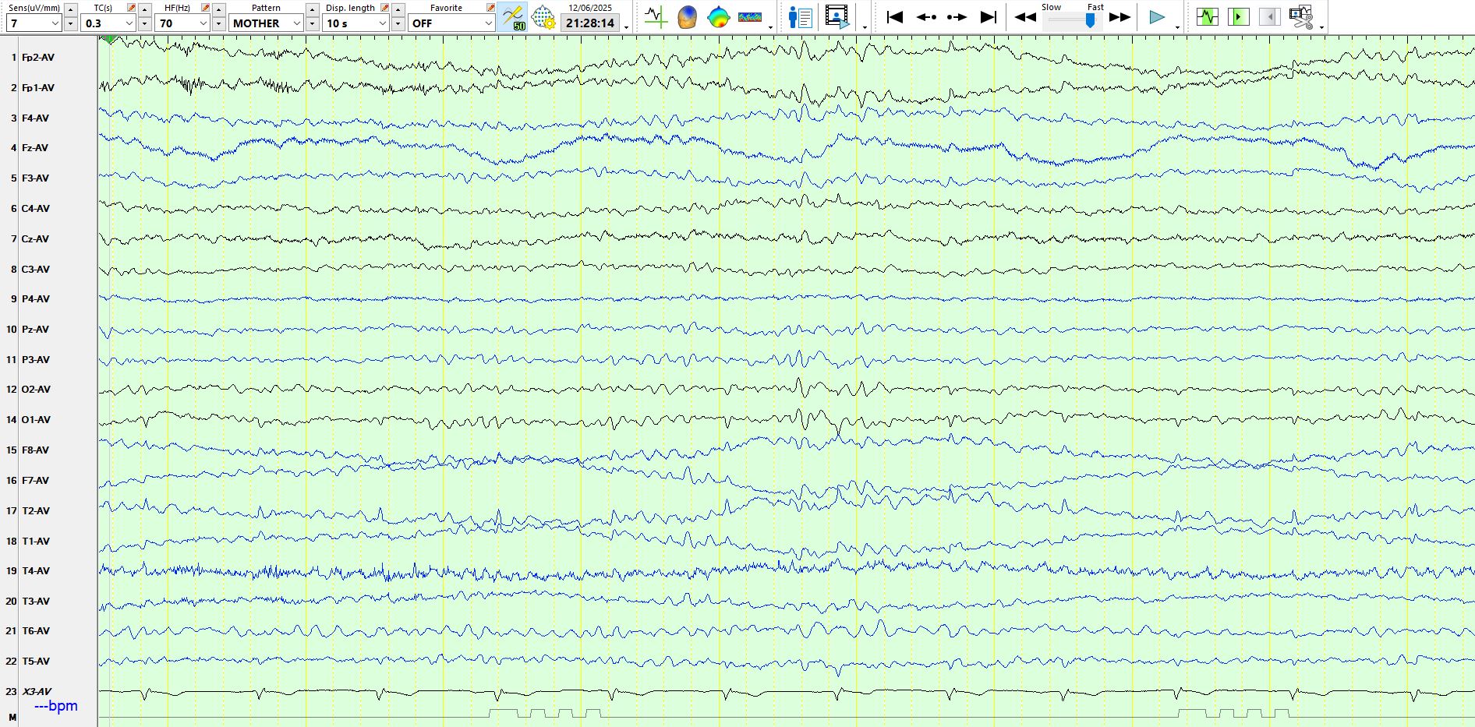Image resolution: width=1475 pixels, height=727 pixels.
Task: Open the Sens(uV/mm) dropdown showing 7
Action: coord(34,23)
